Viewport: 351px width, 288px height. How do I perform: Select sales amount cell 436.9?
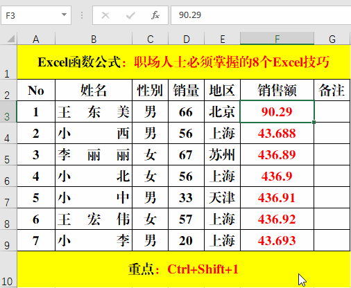tap(277, 176)
